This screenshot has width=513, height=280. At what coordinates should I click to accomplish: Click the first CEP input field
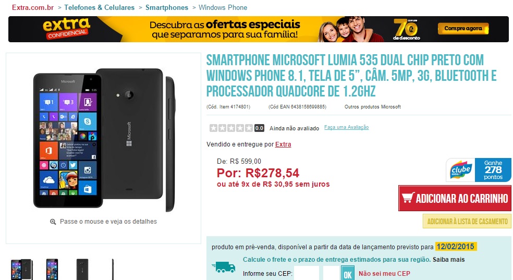tap(306, 273)
